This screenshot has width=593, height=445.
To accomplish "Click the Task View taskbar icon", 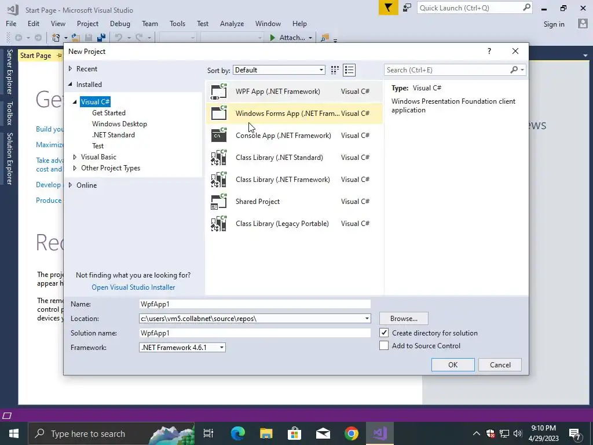I will 208,433.
